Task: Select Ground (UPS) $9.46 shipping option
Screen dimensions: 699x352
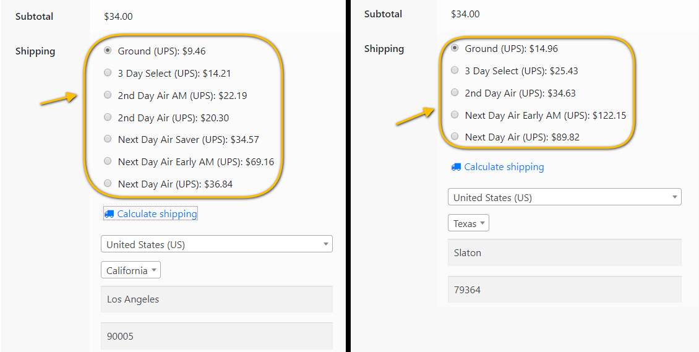Action: pyautogui.click(x=108, y=51)
